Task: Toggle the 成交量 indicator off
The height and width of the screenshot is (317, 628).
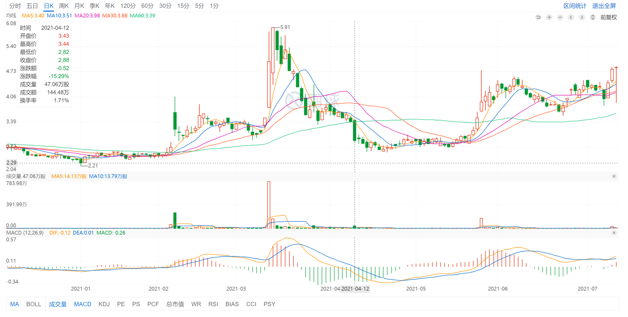Action: (58, 304)
